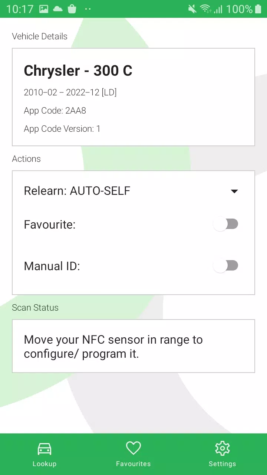Viewport: 267px width, 475px height.
Task: Tap the Favourites heart icon
Action: point(133,448)
